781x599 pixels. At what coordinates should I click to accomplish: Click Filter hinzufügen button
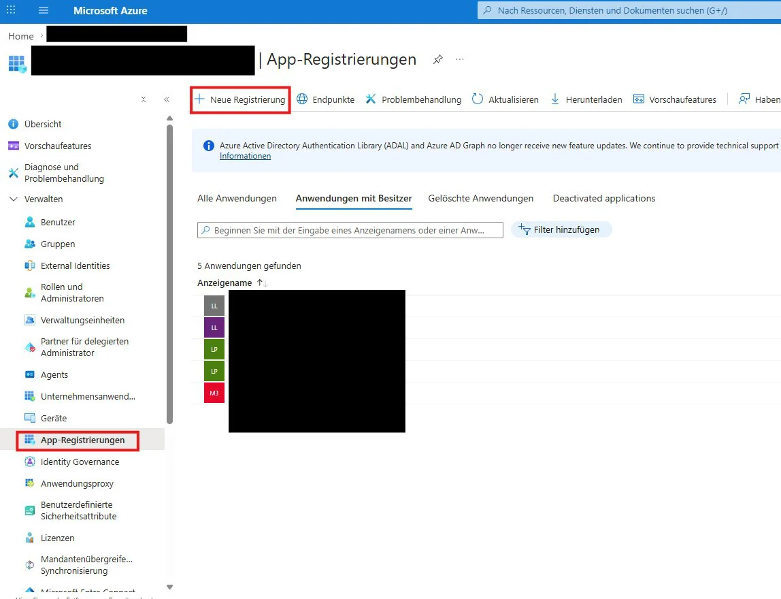tap(561, 230)
